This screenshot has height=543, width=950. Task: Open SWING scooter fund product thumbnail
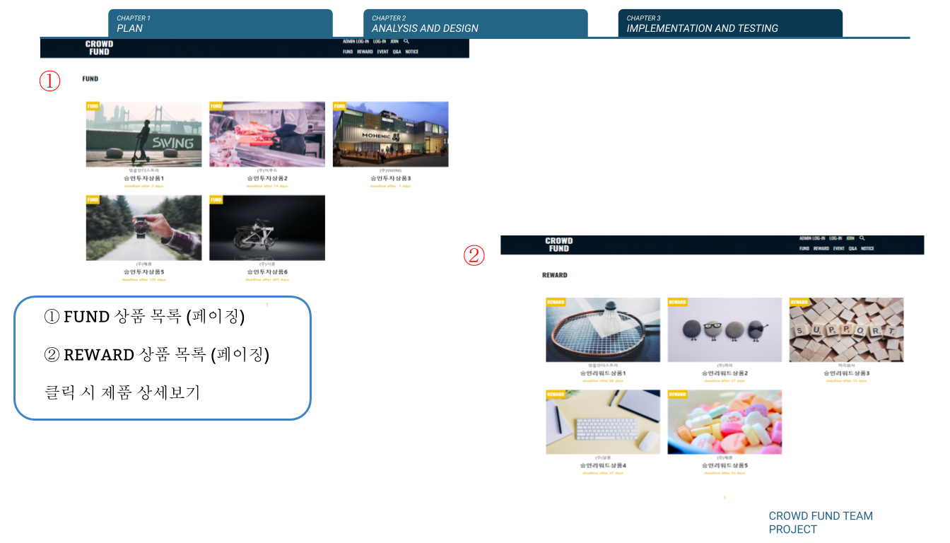143,134
